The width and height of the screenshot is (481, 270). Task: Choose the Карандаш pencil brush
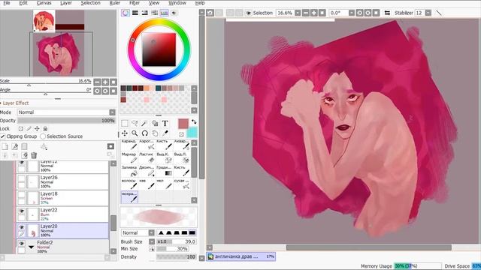tap(129, 145)
